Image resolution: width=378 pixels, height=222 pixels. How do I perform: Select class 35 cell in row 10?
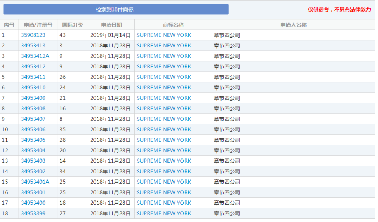pyautogui.click(x=72, y=129)
